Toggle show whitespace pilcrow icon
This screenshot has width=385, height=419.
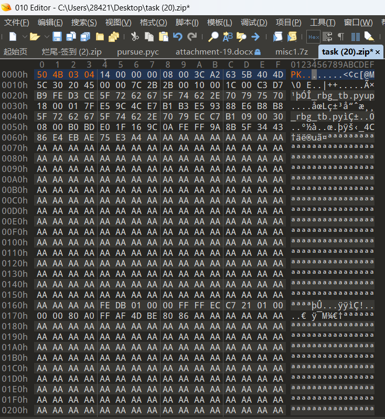coord(341,37)
